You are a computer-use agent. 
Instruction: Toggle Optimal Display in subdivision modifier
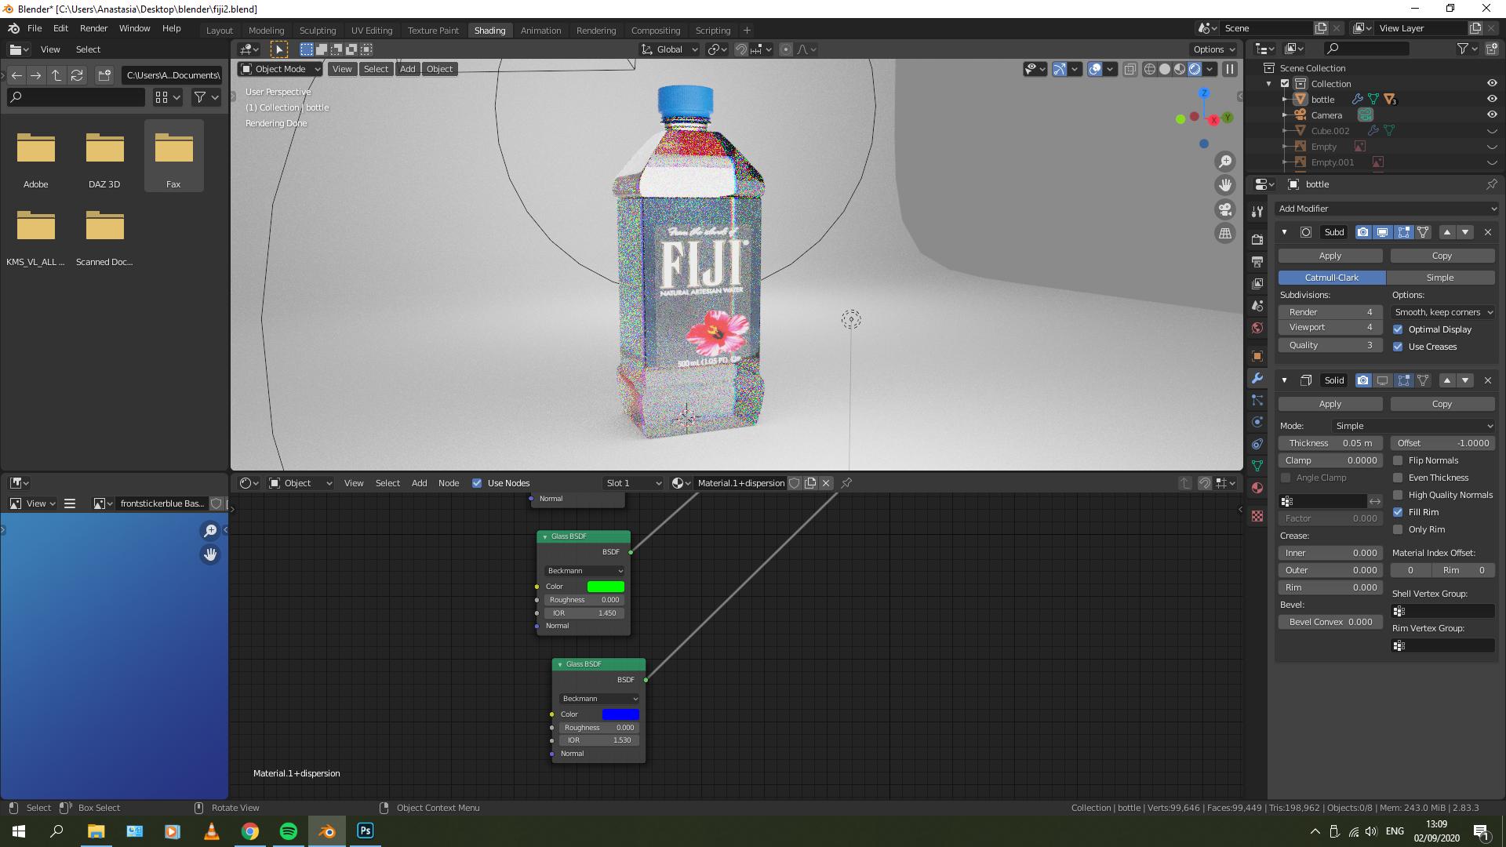click(1398, 329)
